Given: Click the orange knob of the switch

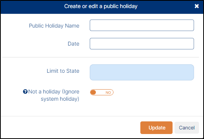Looking at the screenshot, I should pos(93,92).
